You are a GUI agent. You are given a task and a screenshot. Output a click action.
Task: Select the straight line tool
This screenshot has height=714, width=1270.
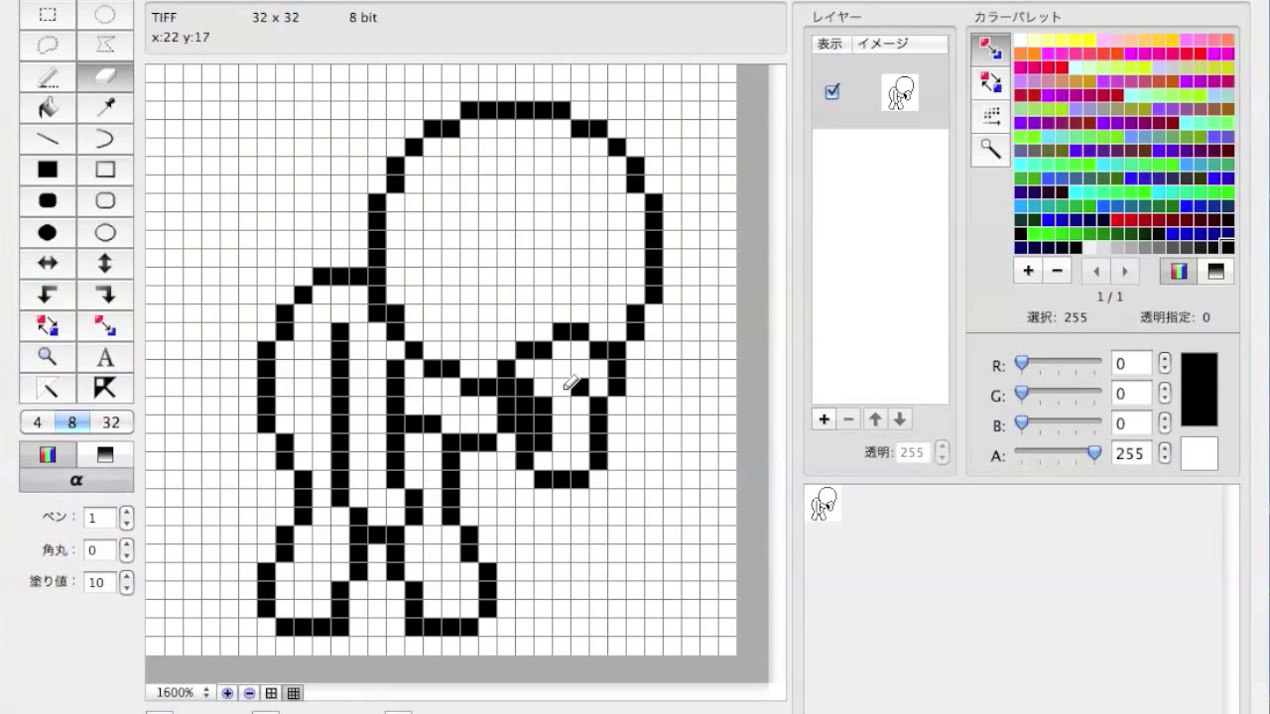[x=48, y=139]
